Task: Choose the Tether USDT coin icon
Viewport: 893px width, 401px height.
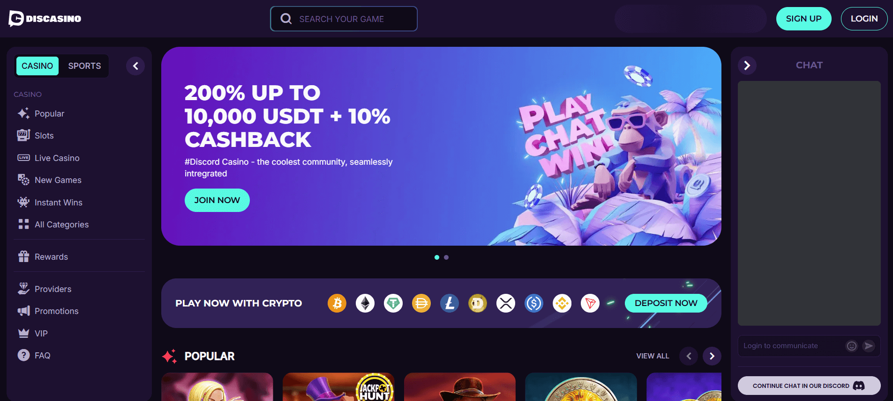Action: coord(393,303)
